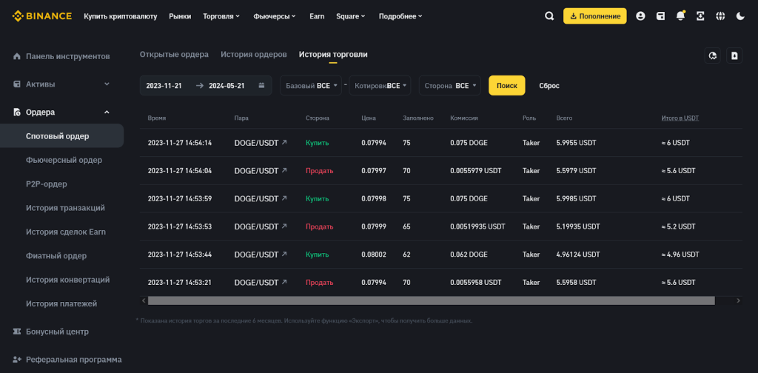Open Фьючерсный ордер in sidebar

(64, 160)
